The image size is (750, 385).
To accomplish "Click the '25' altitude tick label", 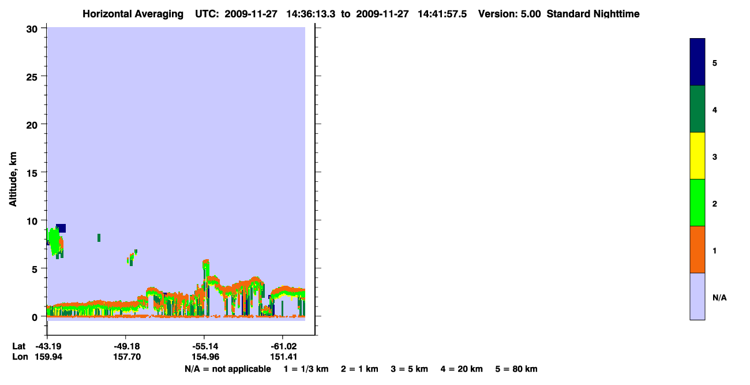I will tap(33, 76).
